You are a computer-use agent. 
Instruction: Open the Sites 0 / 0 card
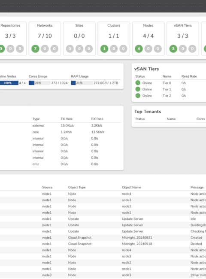tap(79, 39)
